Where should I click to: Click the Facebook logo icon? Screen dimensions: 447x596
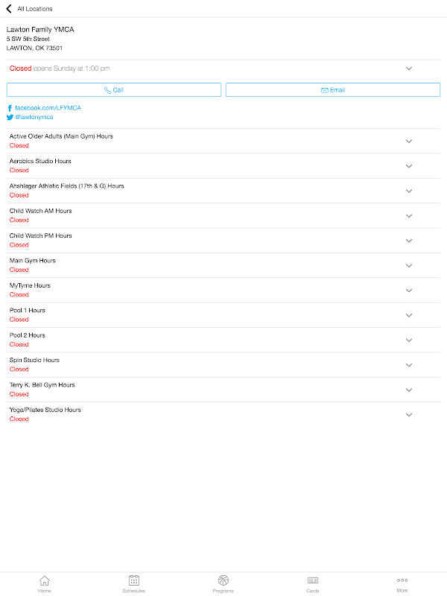10,108
